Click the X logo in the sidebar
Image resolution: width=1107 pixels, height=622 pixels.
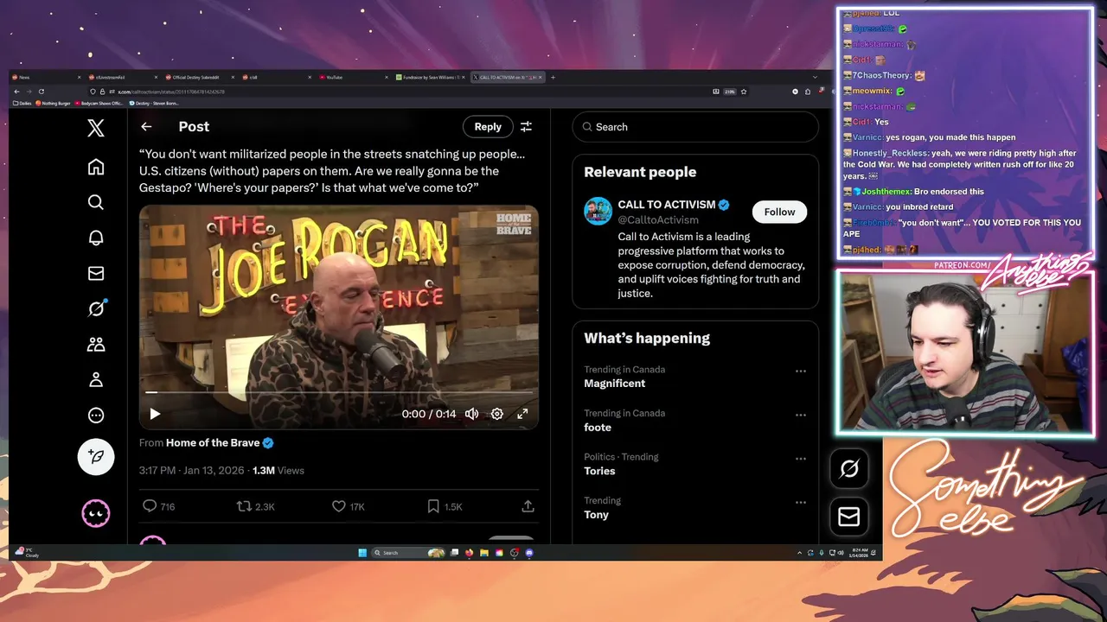pos(96,128)
